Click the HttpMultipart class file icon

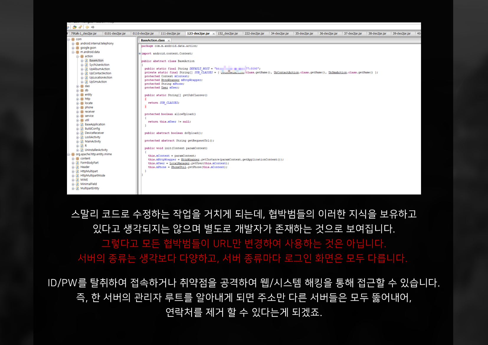click(77, 171)
